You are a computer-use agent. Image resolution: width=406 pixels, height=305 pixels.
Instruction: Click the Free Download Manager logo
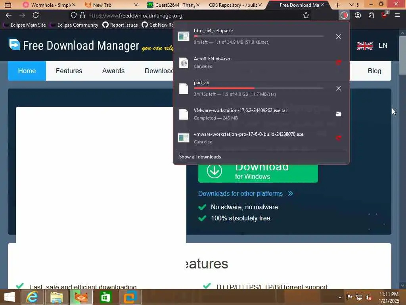[74, 45]
